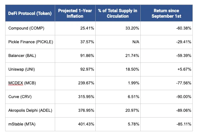197x134 pixels.
Task: Click the % of Total Supply header
Action: 118,13
